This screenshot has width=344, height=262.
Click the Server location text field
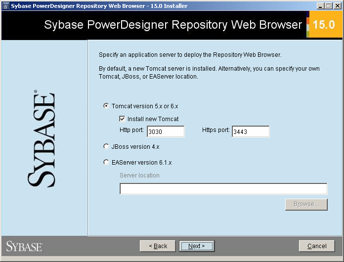click(x=223, y=189)
